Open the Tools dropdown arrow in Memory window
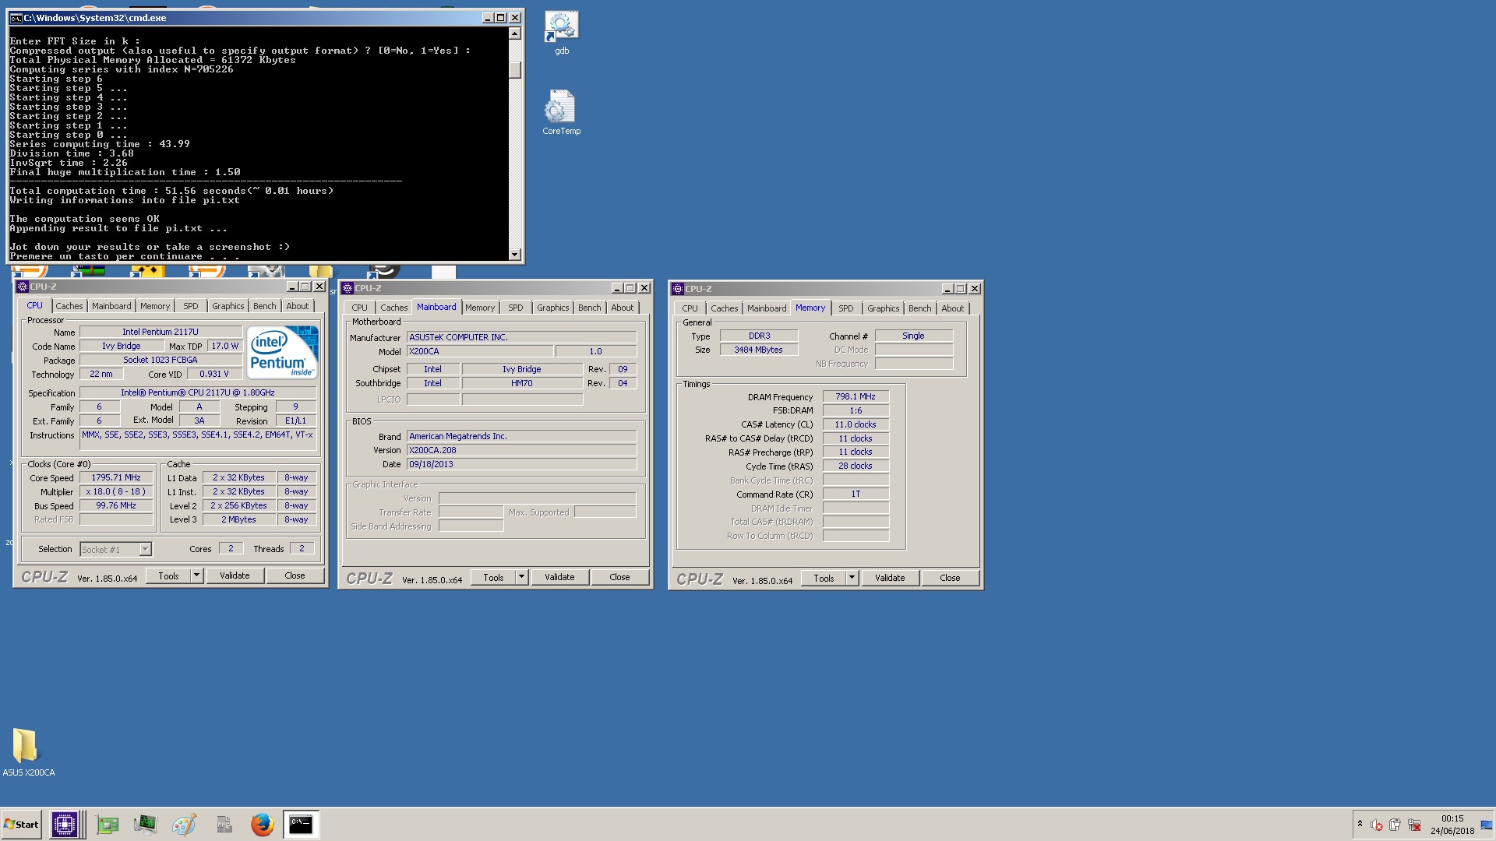This screenshot has width=1496, height=841. click(852, 578)
